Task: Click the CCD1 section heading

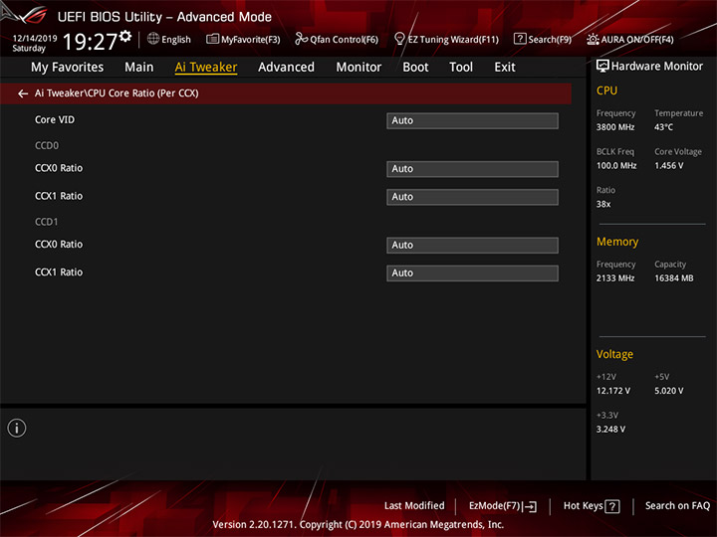Action: pos(47,222)
